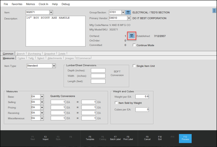The image size is (217, 147).
Task: Click the Width (inches) field
Action: coord(98,76)
